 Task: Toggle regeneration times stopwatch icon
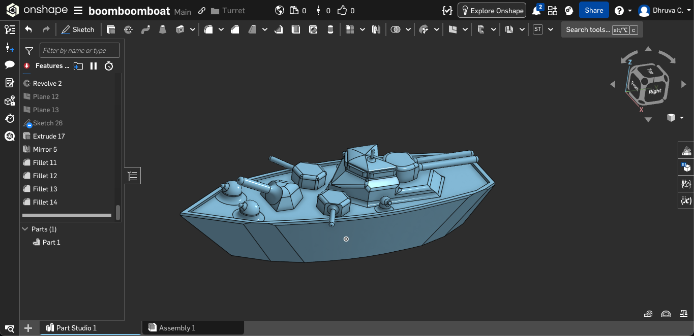coord(109,66)
